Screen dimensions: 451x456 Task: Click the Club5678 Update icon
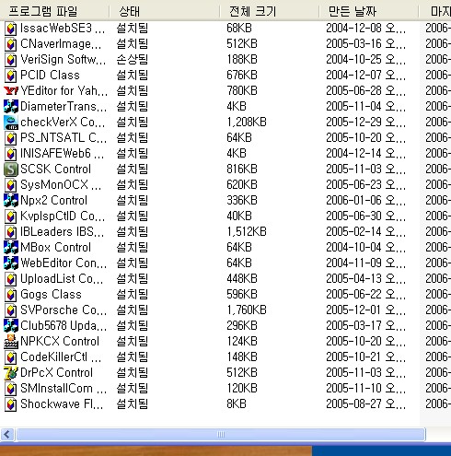point(11,325)
